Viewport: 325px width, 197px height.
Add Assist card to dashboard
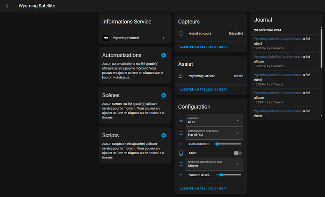pyautogui.click(x=203, y=90)
